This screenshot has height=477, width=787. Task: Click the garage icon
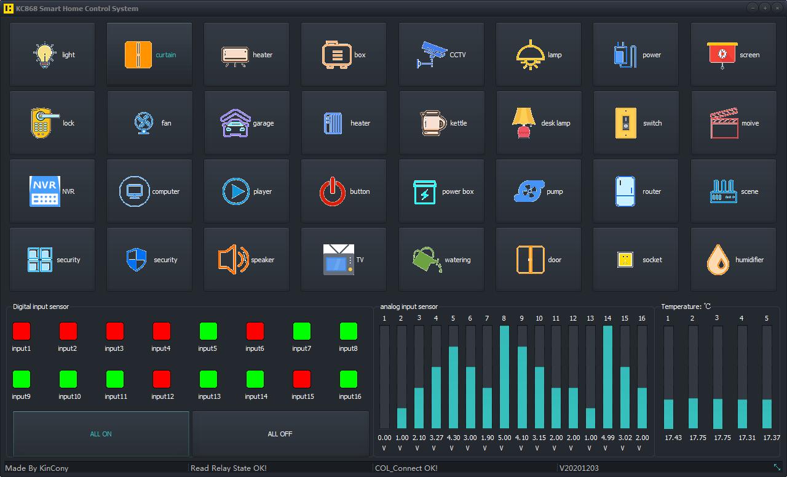click(235, 123)
